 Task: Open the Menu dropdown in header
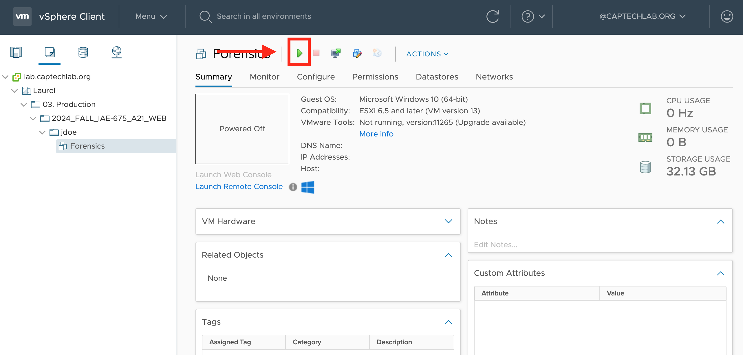pyautogui.click(x=151, y=16)
